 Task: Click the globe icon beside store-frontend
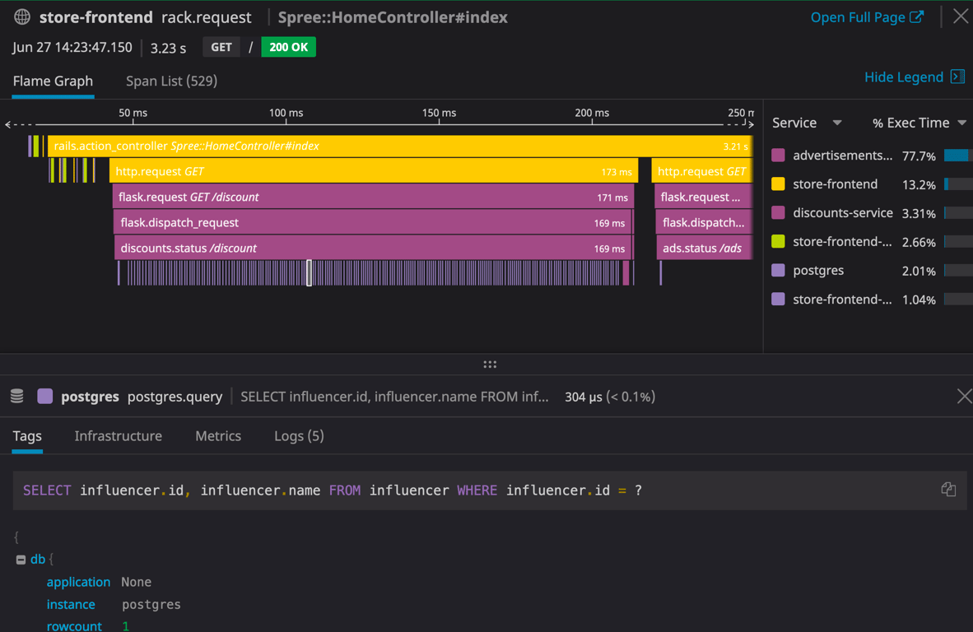point(22,17)
